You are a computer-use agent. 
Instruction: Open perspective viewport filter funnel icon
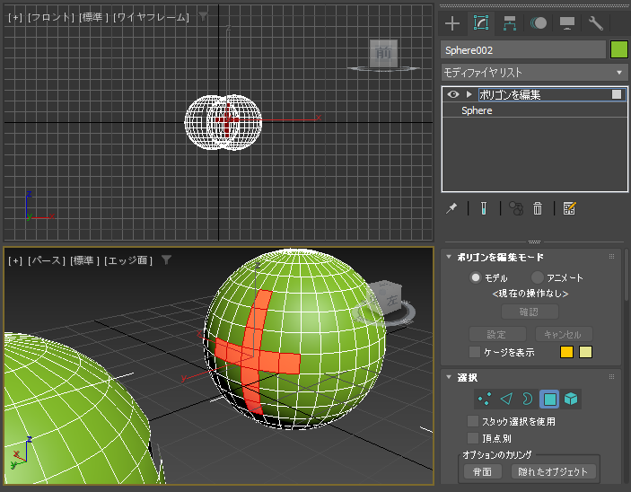pyautogui.click(x=167, y=260)
